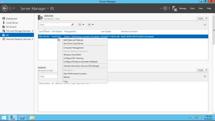The width and height of the screenshot is (215, 121).
Task: Expand Remote Desktop Services arrow
Action: coord(33,39)
